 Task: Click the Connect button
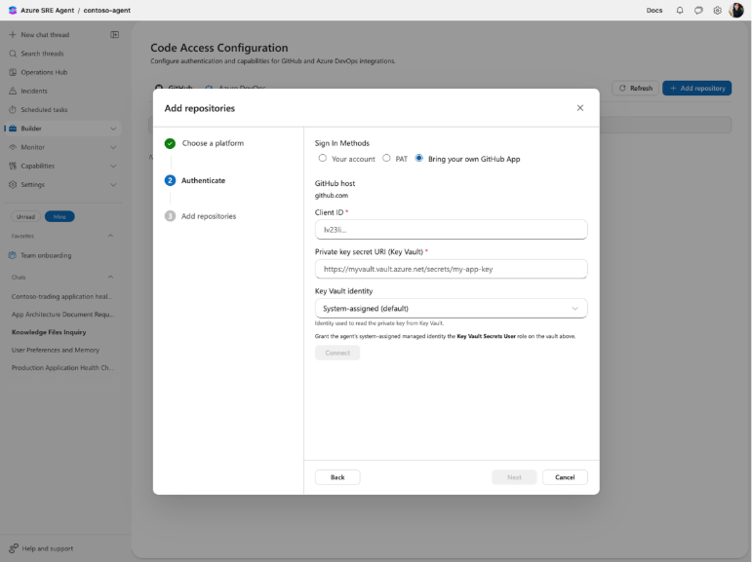[337, 353]
